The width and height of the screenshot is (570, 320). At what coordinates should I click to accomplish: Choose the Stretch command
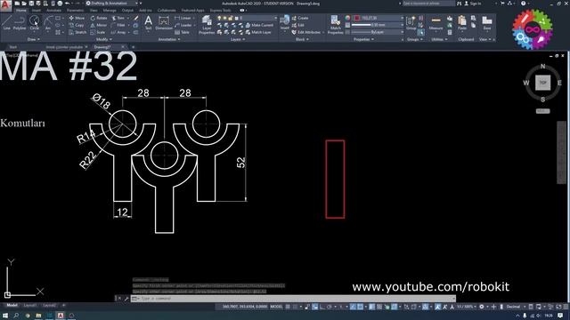(x=77, y=32)
